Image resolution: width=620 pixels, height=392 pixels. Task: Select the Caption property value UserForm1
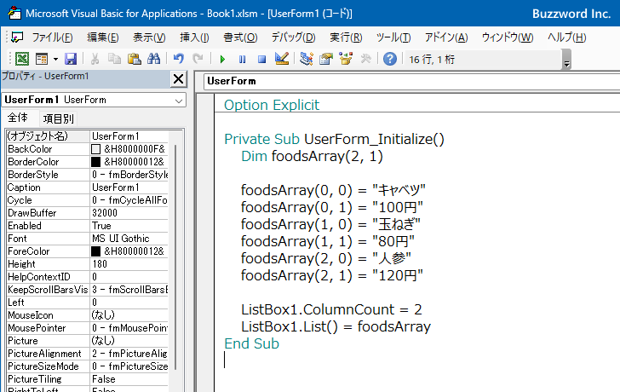[x=129, y=187]
